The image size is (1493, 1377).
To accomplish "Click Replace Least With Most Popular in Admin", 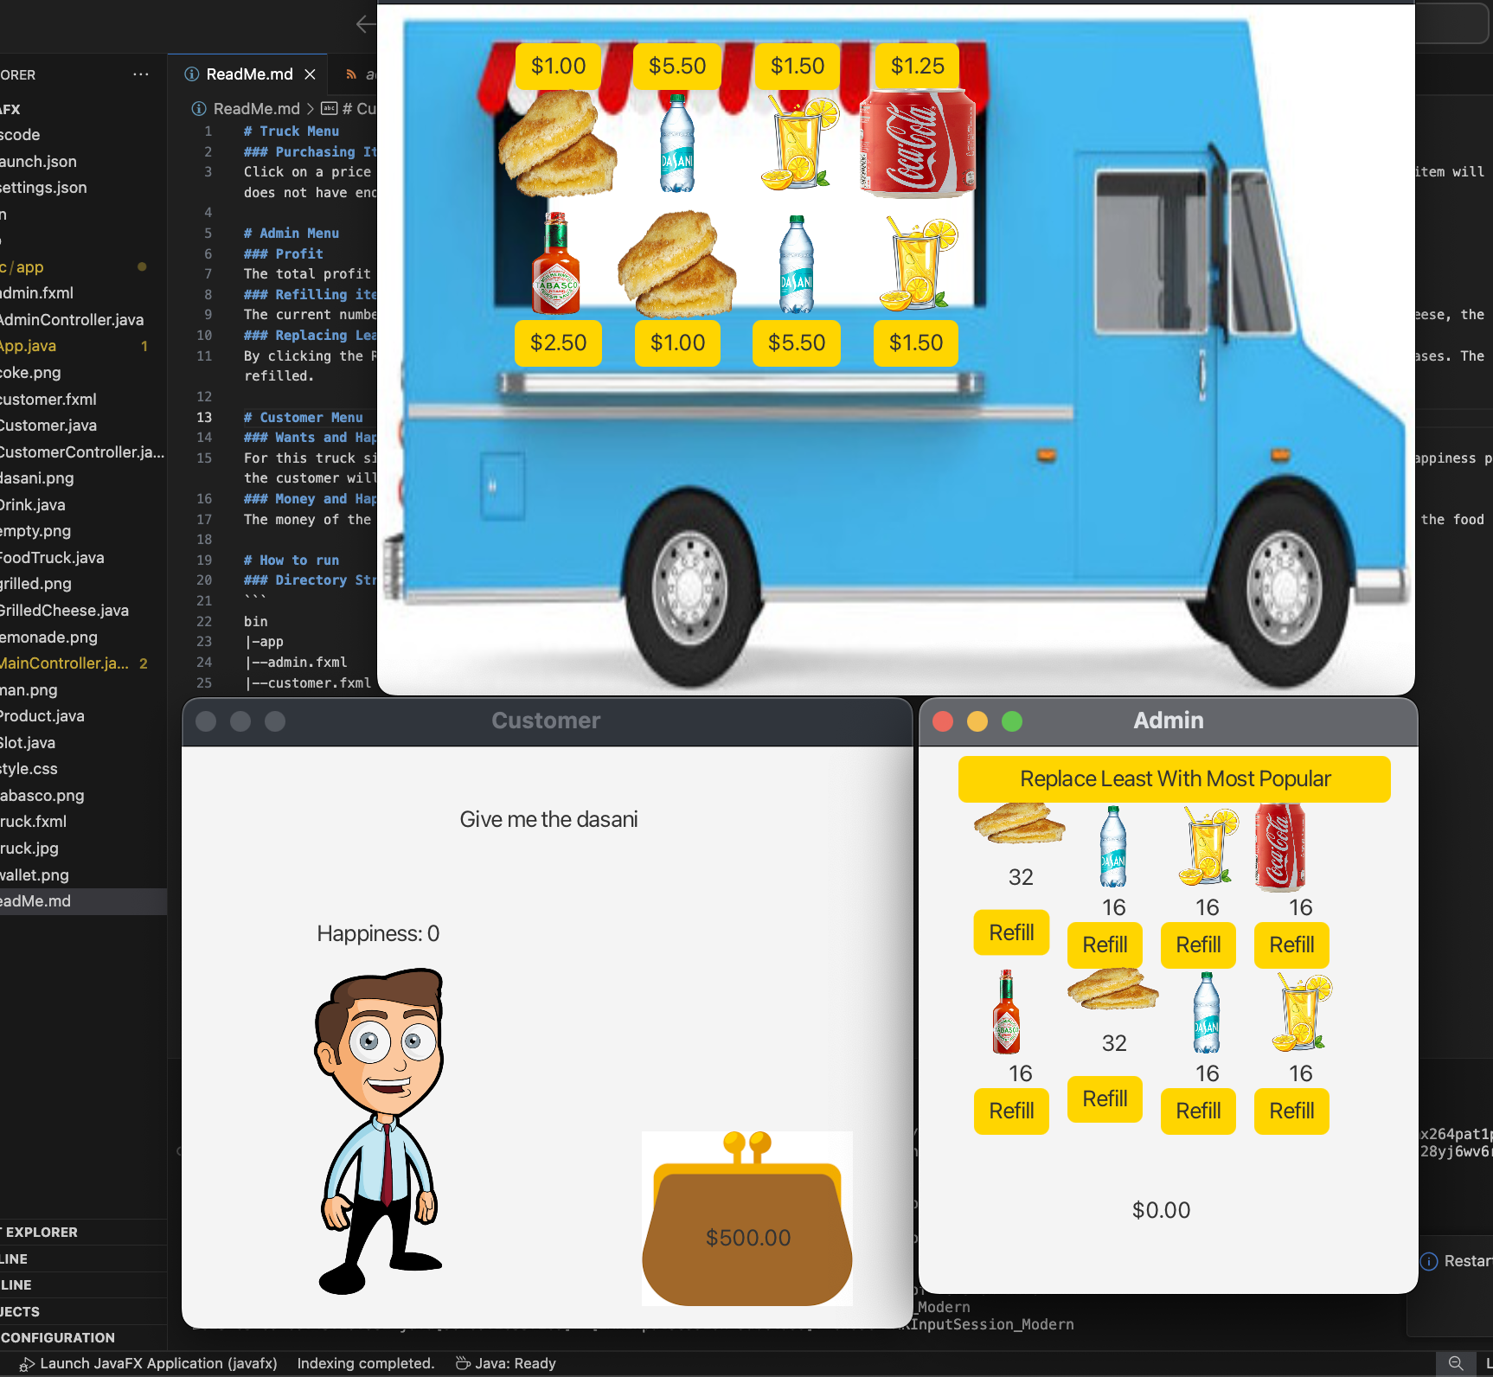I will 1174,779.
